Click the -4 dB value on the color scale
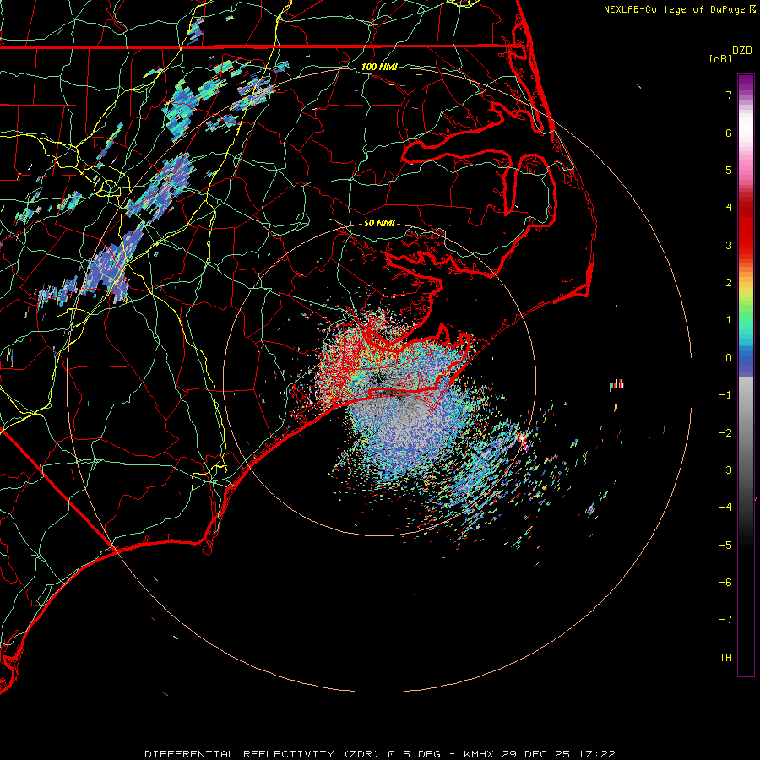This screenshot has width=760, height=760. 725,508
